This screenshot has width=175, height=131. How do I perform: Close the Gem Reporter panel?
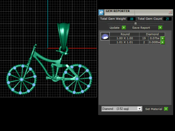pos(170,12)
